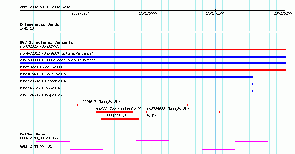Open the esv2724606 (Wong2012b) label
Image resolution: width=295 pixels, height=154 pixels.
(42, 95)
